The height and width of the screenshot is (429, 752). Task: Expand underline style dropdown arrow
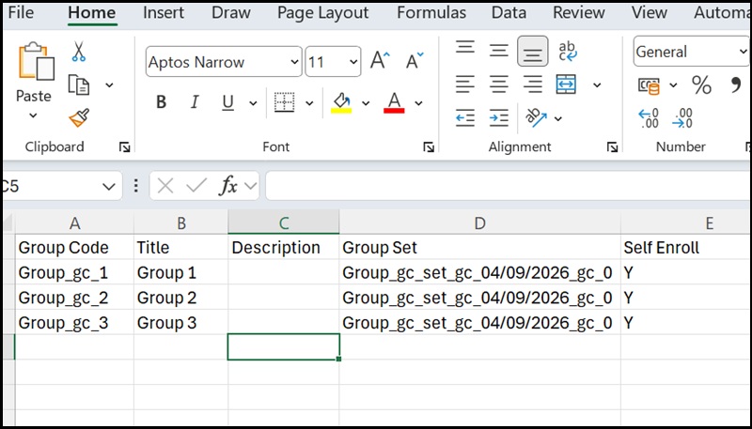253,103
